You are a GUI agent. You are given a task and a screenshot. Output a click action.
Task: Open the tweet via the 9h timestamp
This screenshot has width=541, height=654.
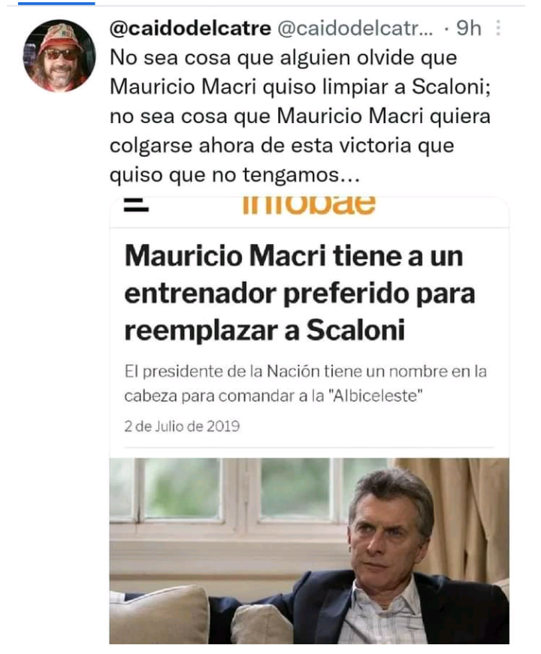click(x=468, y=29)
